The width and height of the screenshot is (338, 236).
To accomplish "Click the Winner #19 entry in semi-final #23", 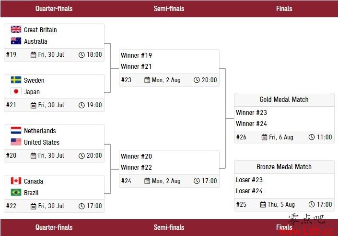I will pyautogui.click(x=136, y=55).
